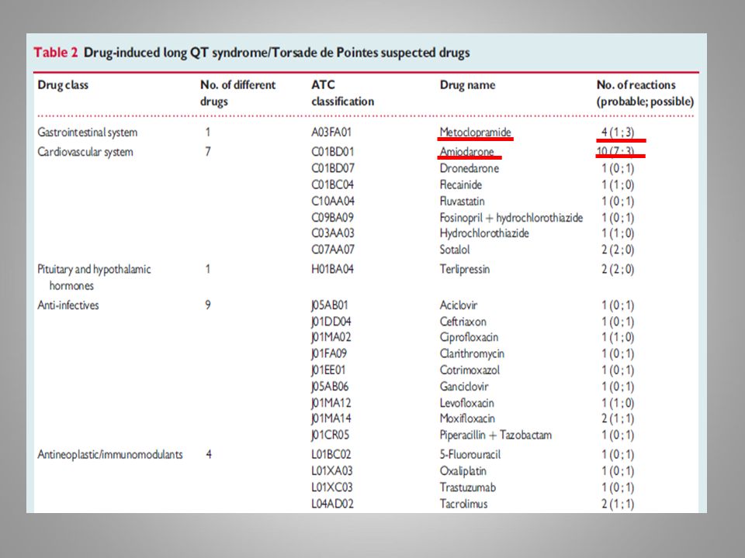Click the drug name 'Ciprofloxacin'

tap(469, 337)
